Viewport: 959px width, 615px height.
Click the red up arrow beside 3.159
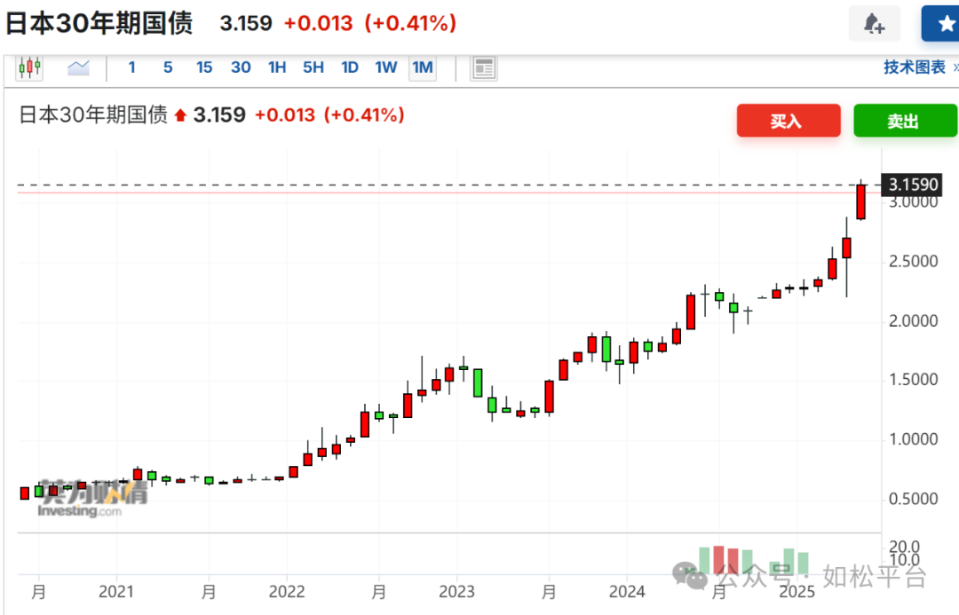[181, 114]
